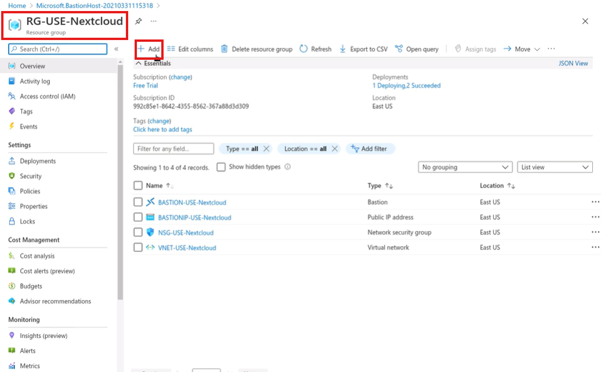The height and width of the screenshot is (372, 601).
Task: Expand the Move dropdown menu
Action: 522,49
